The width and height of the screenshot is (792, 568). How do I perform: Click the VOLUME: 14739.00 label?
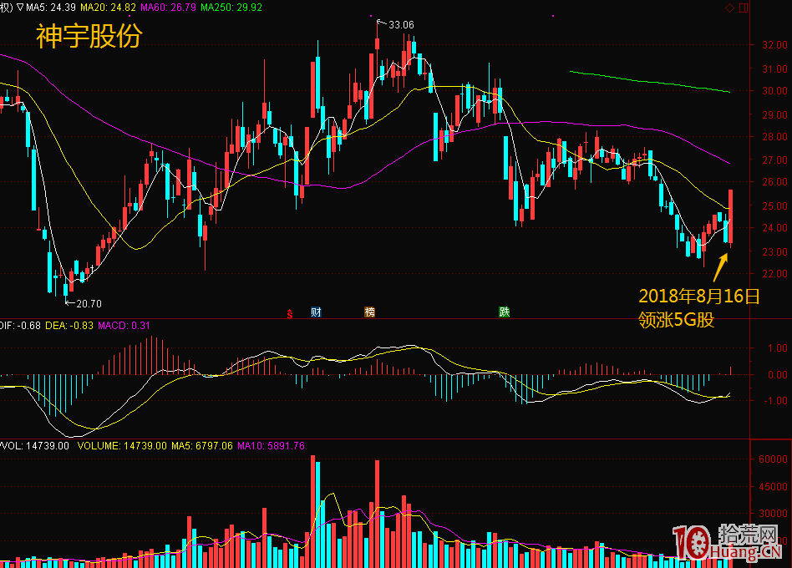tap(122, 446)
